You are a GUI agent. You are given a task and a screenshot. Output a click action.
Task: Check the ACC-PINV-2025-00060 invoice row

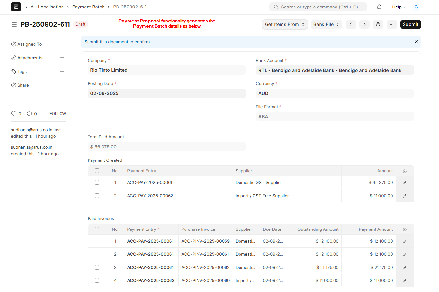97,280
